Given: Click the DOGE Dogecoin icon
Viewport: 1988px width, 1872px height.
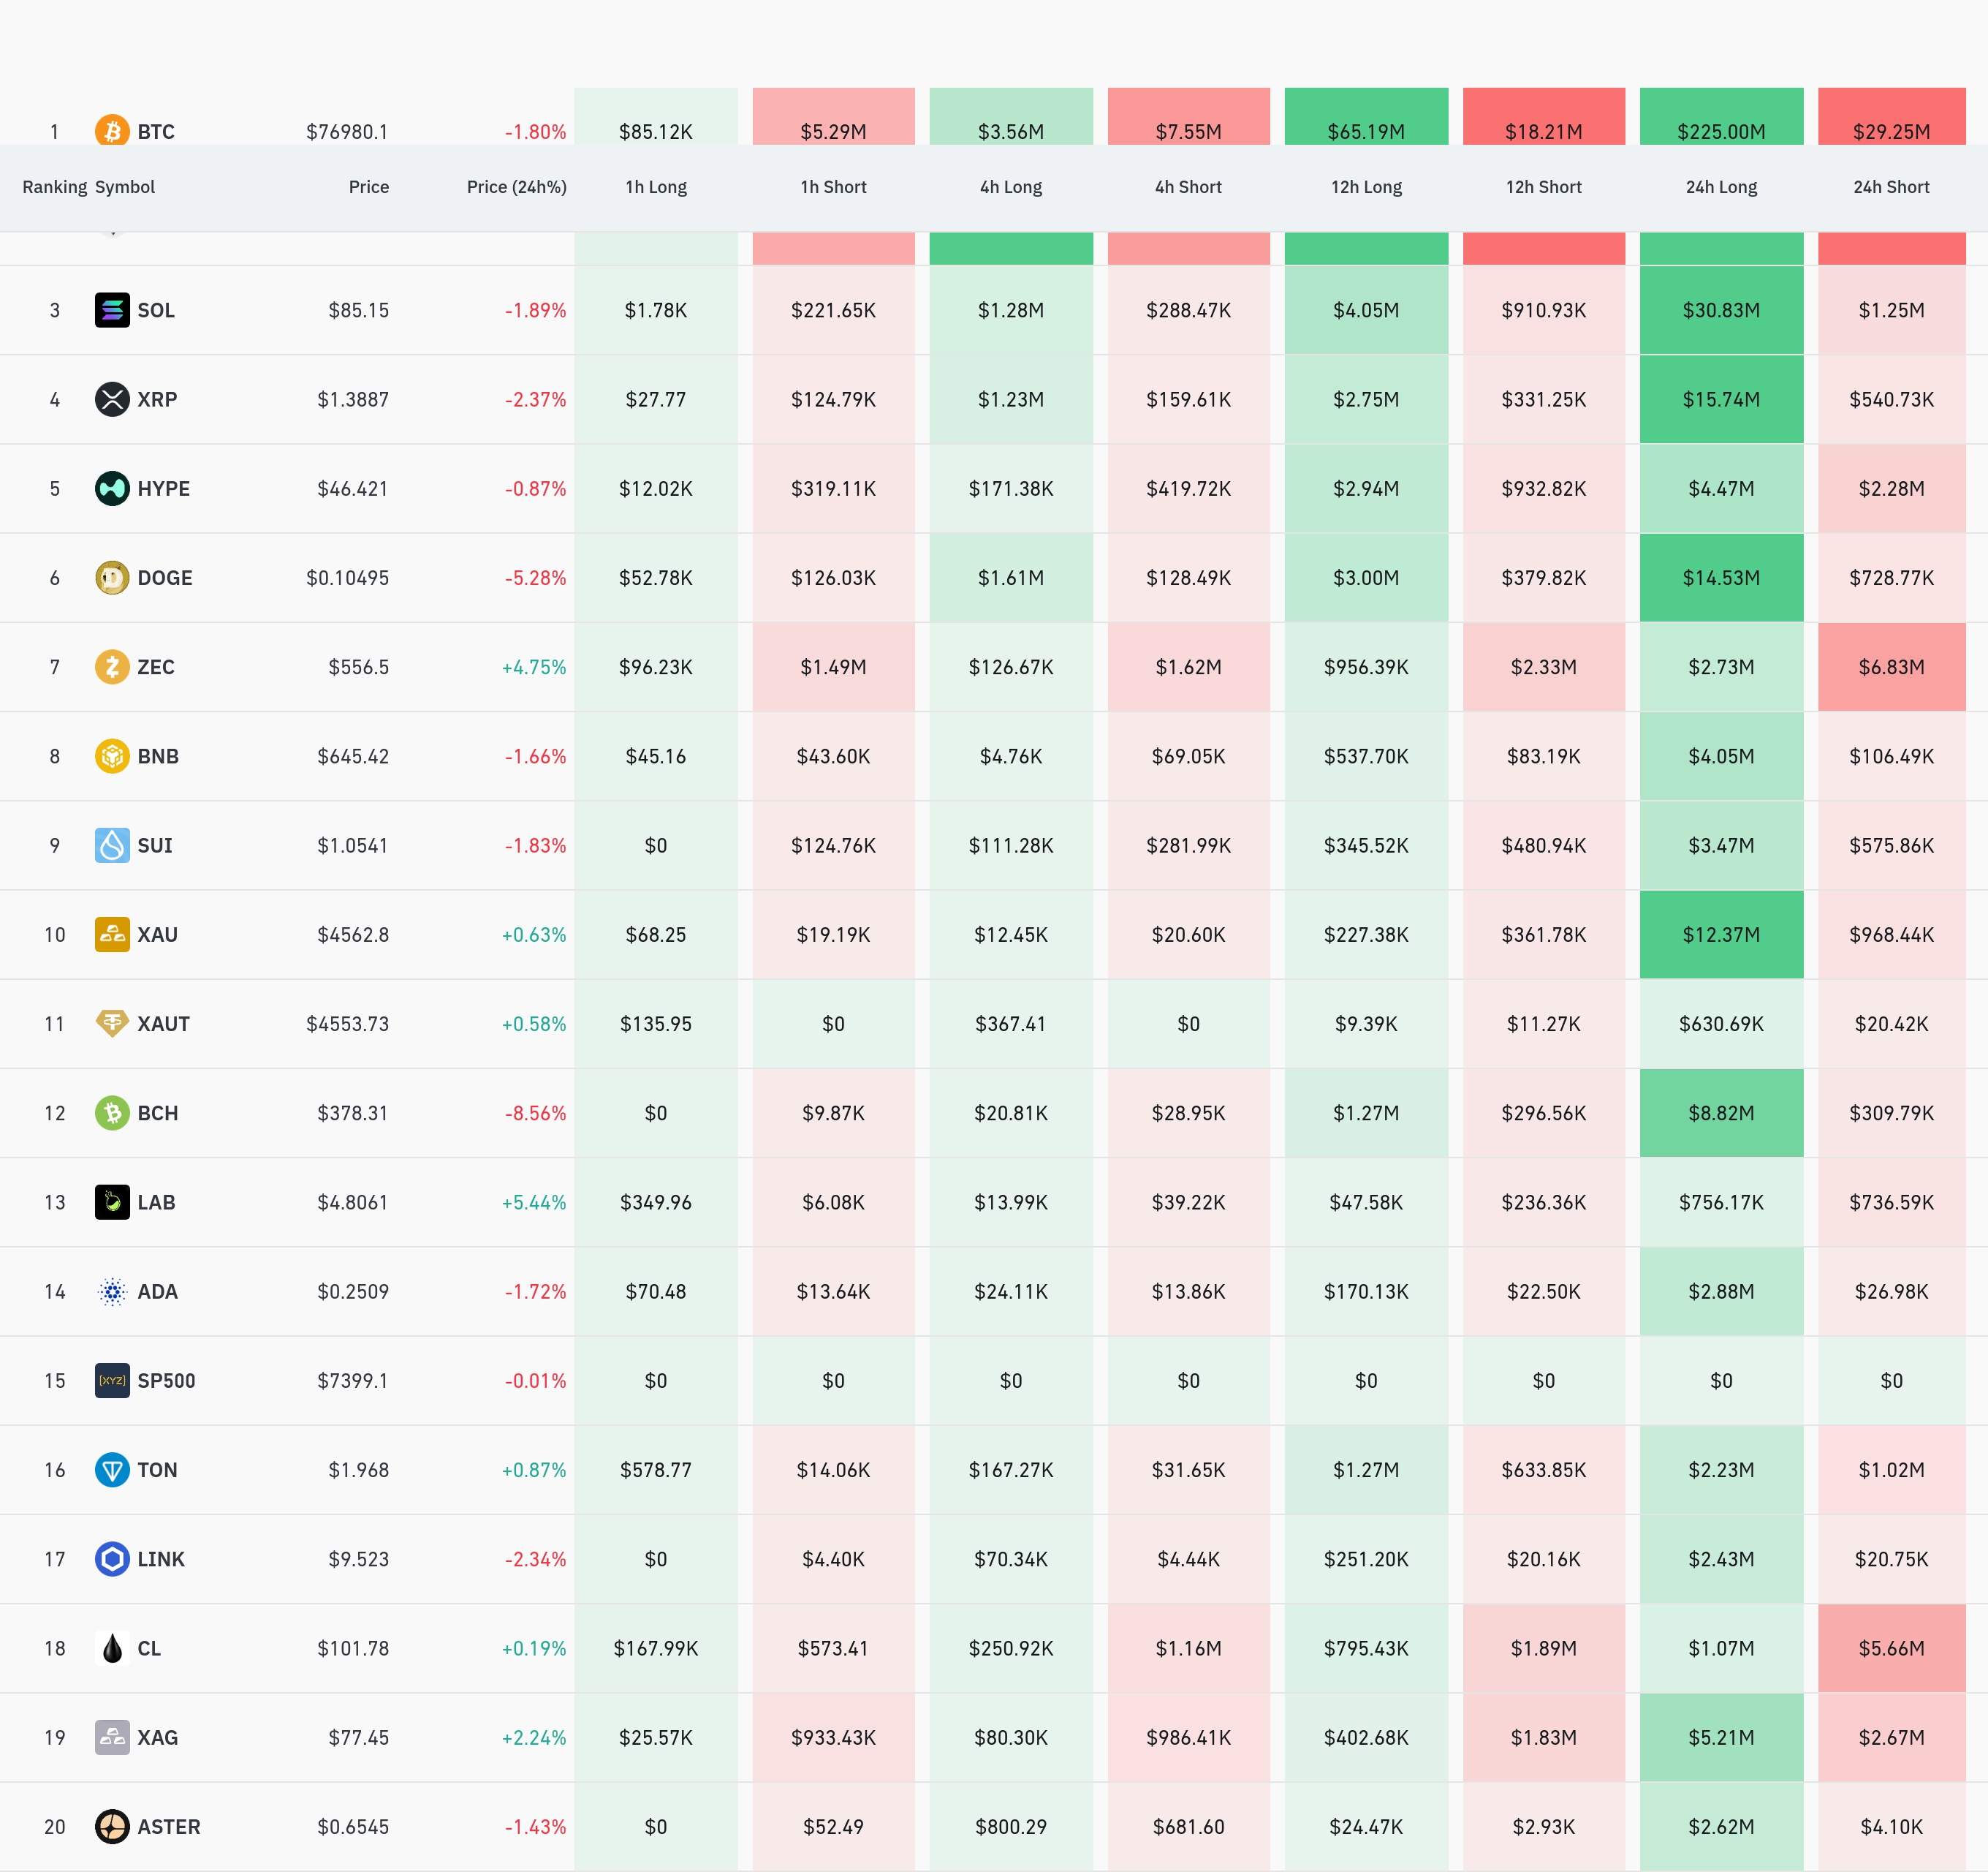Looking at the screenshot, I should pyautogui.click(x=112, y=577).
